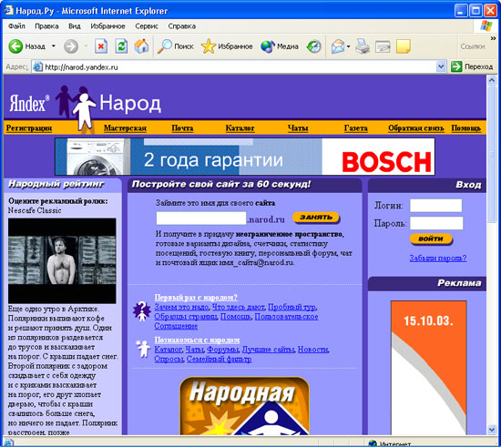The width and height of the screenshot is (501, 447).
Task: Open the Зачем это надо link
Action: coord(181,307)
